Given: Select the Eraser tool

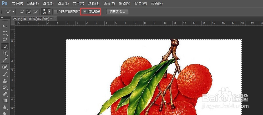Looking at the screenshot, I should tap(5, 94).
